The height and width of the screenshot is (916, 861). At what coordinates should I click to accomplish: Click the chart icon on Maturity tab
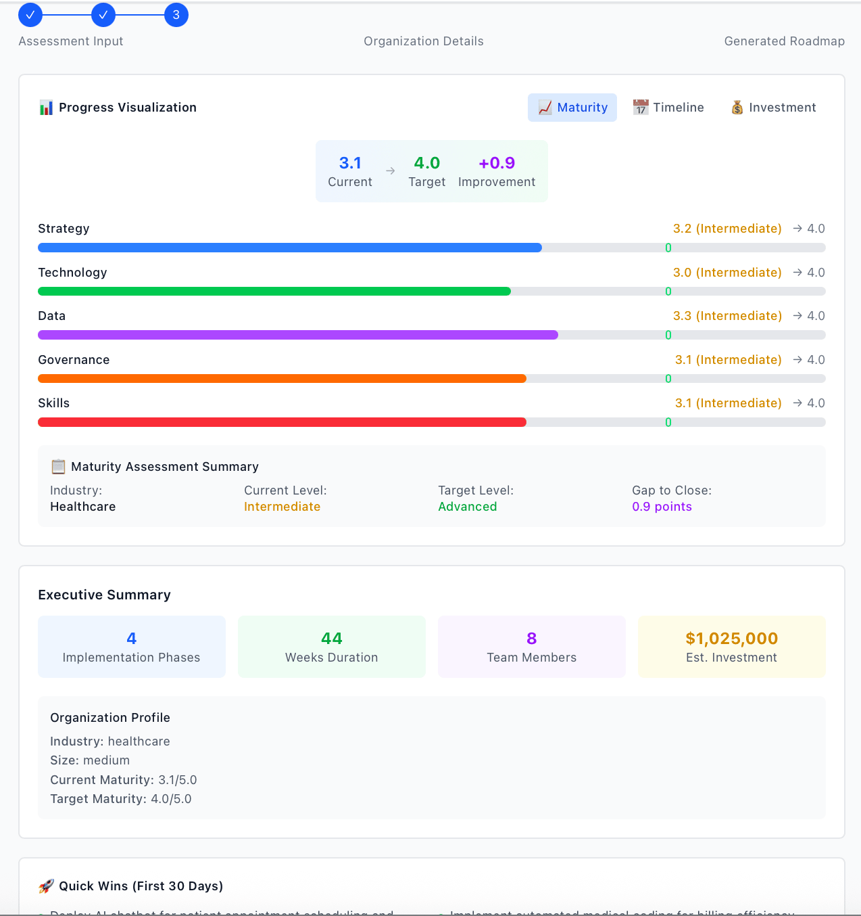pos(545,108)
